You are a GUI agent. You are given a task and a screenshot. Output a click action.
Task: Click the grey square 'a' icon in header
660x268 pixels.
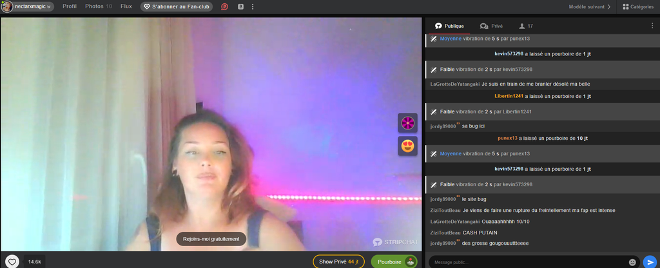point(240,6)
